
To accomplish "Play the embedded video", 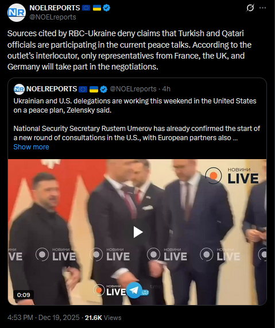I will [x=137, y=232].
